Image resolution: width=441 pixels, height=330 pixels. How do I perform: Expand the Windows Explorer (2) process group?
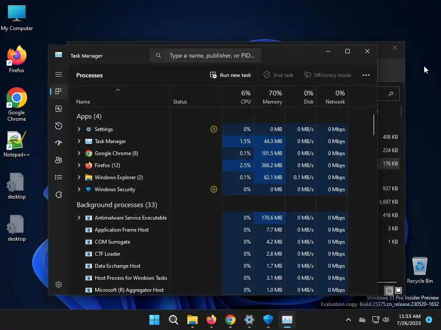click(79, 177)
